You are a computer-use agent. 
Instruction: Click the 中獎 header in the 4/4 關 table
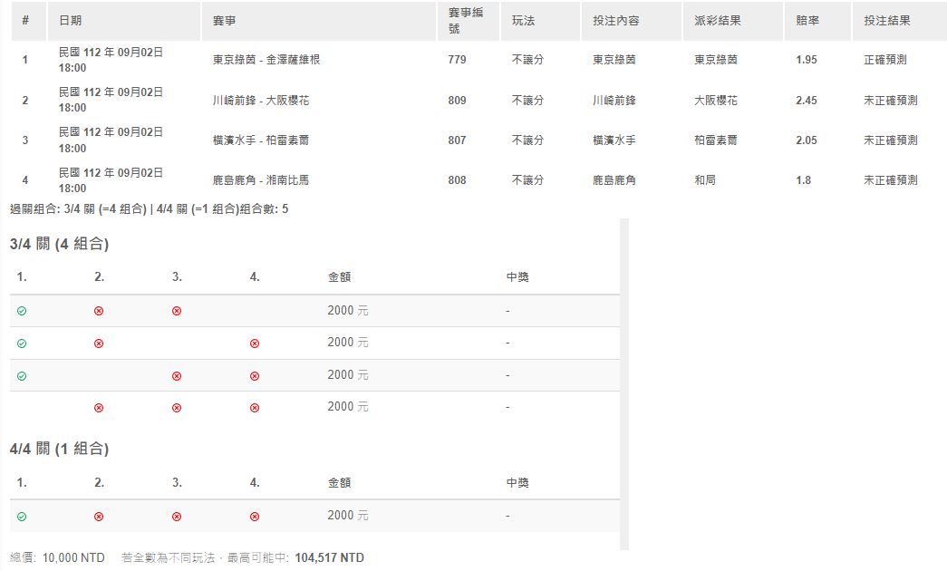517,483
